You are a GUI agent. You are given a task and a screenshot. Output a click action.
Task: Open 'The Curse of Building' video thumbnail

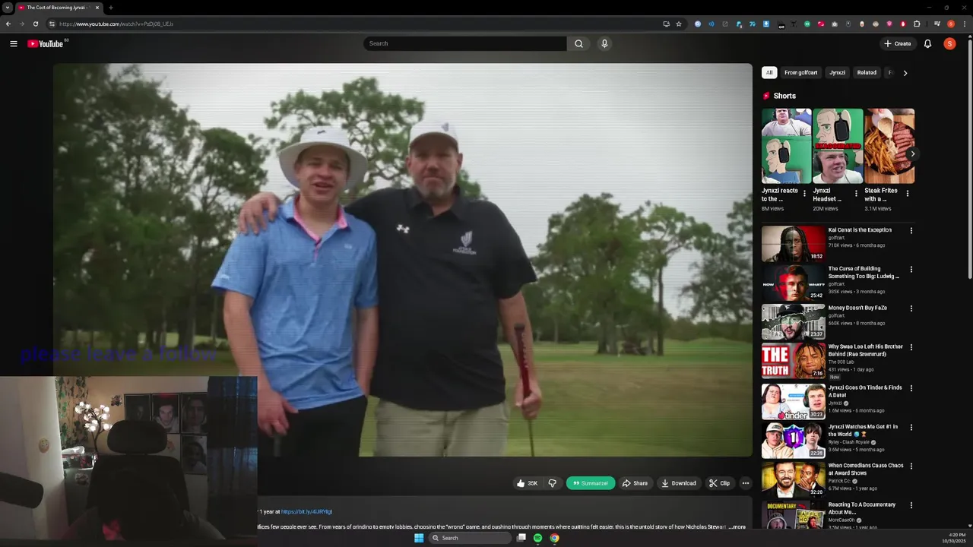793,283
